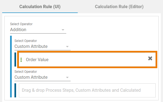163x102 pixels.
Task: Click the Select Operator label above Addition
Action: (21, 24)
